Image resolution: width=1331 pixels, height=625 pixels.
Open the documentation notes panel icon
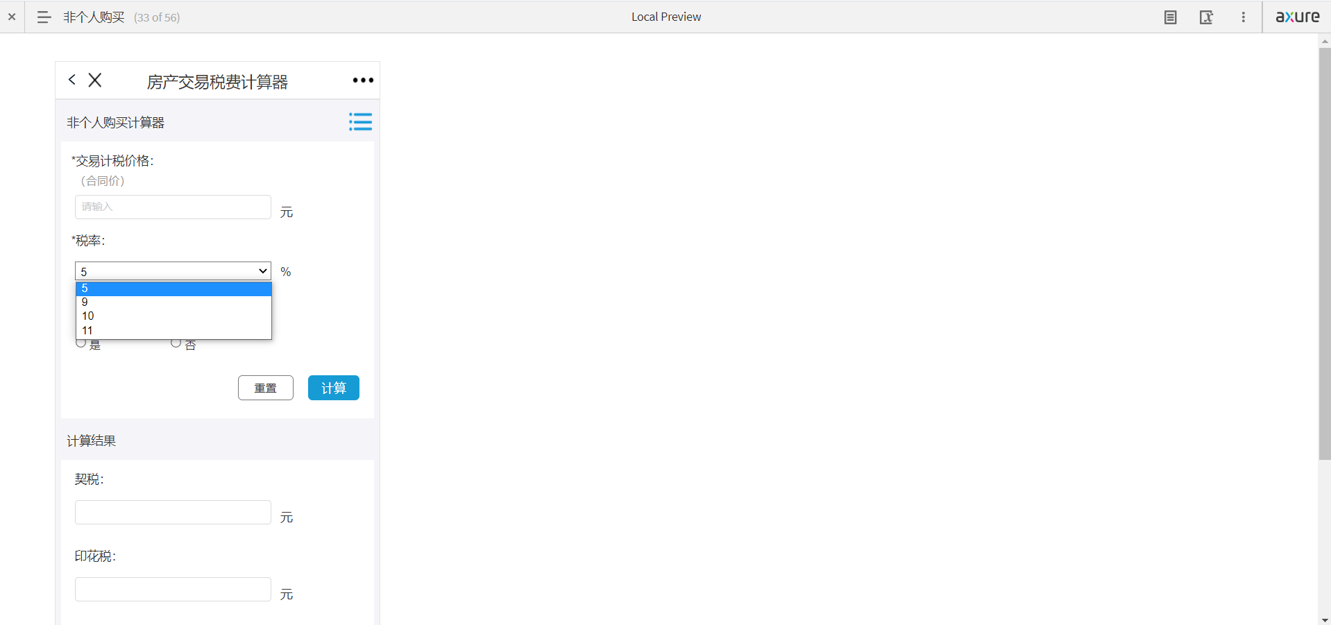pyautogui.click(x=1171, y=17)
